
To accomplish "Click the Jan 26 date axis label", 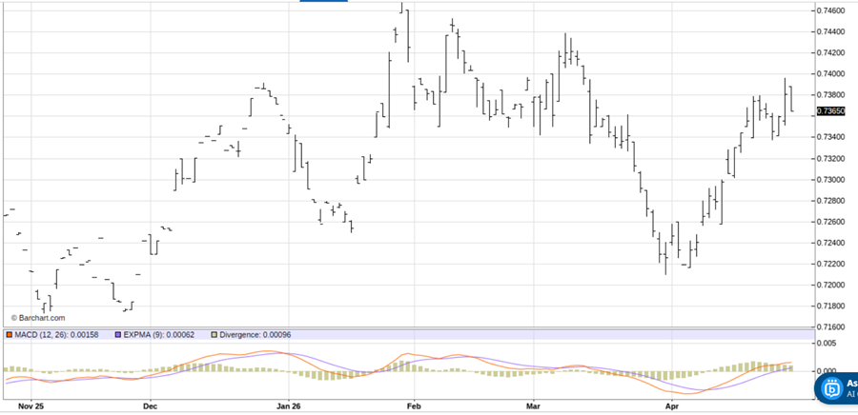I will tap(288, 406).
